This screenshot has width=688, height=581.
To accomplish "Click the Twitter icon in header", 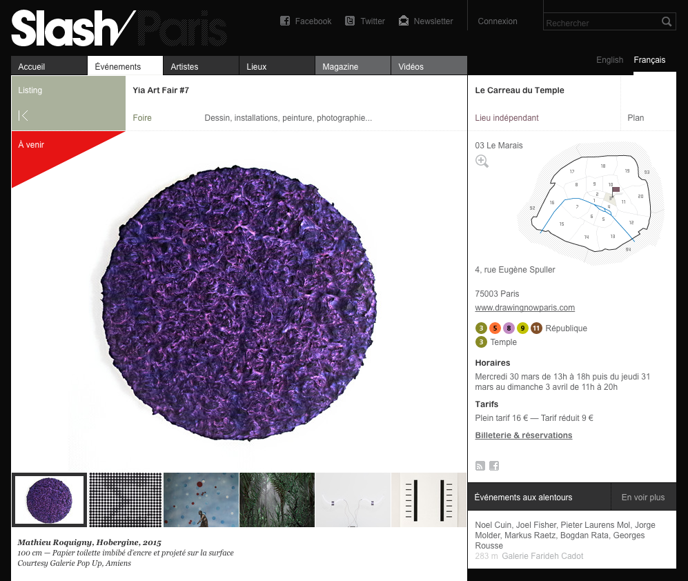I will 350,21.
